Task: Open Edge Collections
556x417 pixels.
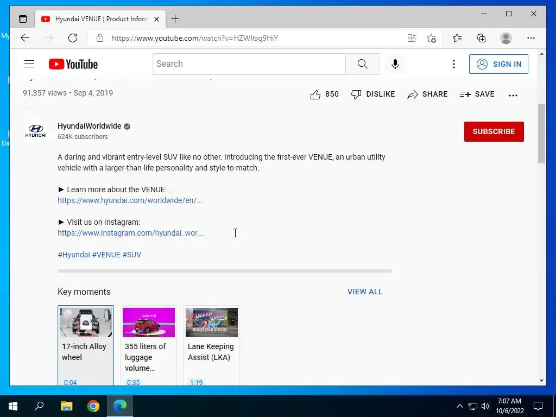Action: click(x=481, y=38)
